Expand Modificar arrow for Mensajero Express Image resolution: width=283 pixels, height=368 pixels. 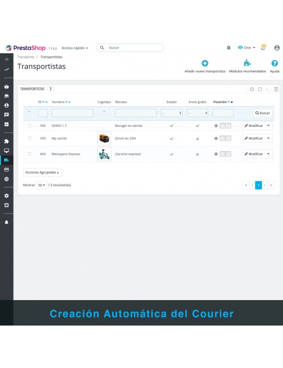tap(268, 154)
